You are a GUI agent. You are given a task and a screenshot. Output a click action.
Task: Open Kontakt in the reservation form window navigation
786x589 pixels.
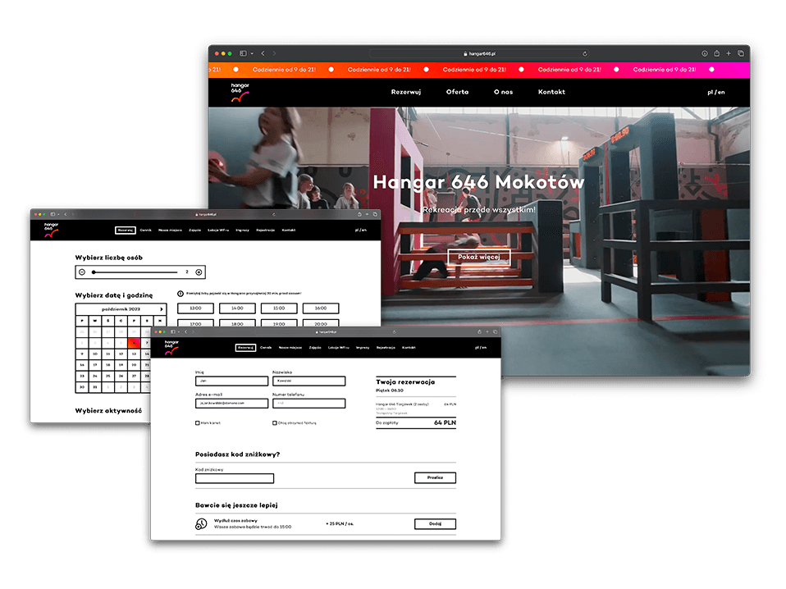(409, 347)
